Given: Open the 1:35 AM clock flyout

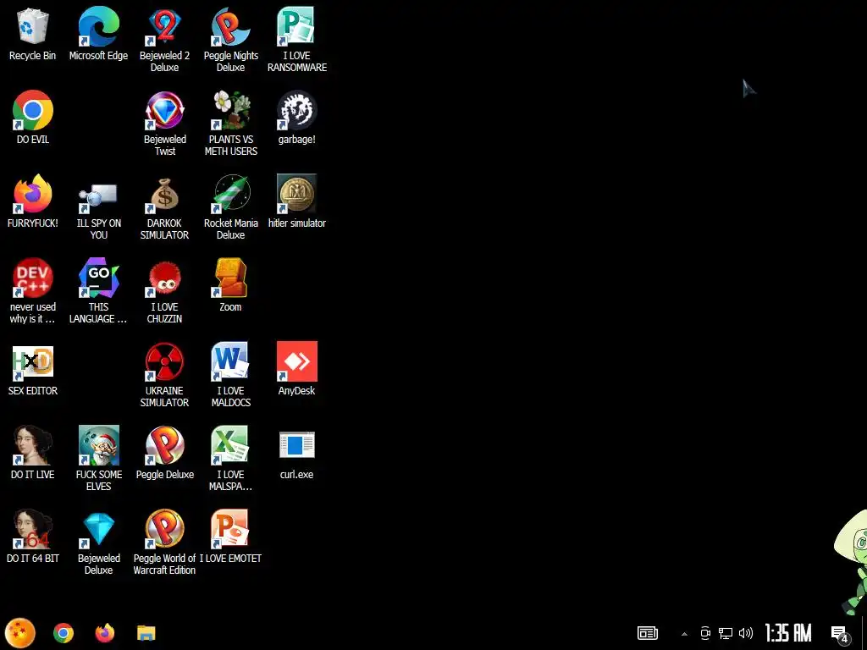Looking at the screenshot, I should pyautogui.click(x=788, y=633).
